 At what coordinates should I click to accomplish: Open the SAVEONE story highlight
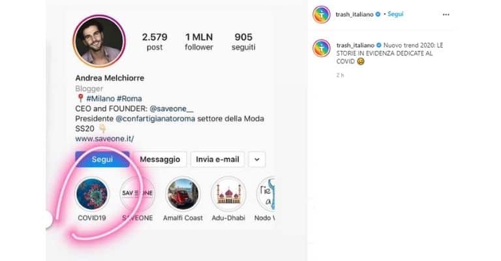[x=138, y=194]
